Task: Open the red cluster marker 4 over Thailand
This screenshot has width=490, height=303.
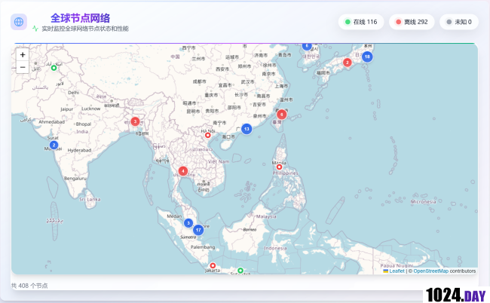Action: click(183, 171)
